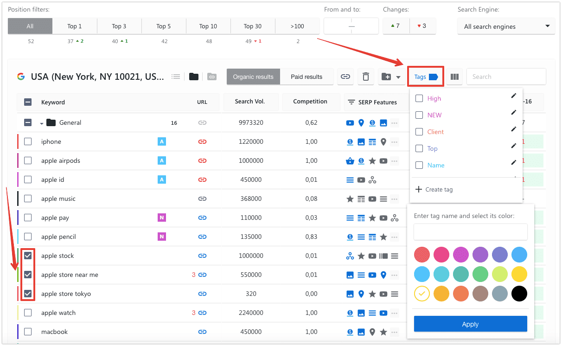Select the All position filter tab
Screen dimensions: 562x346
pos(30,26)
